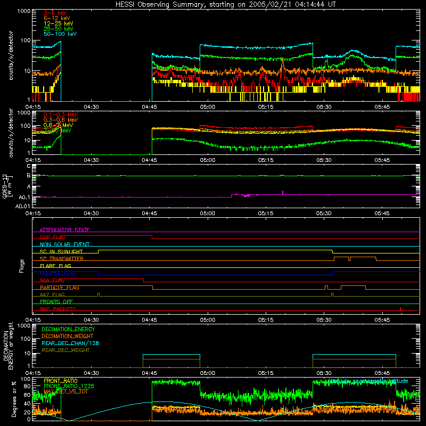Select the cyan 50-100 keV legend label
The image size is (426, 426).
[x=60, y=34]
